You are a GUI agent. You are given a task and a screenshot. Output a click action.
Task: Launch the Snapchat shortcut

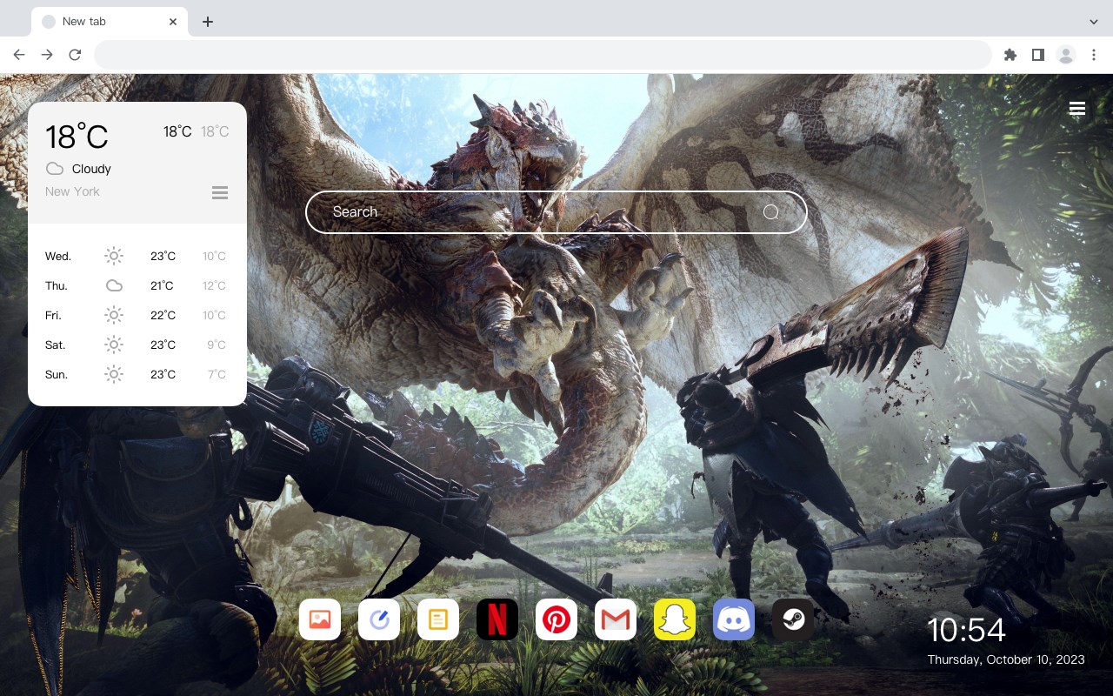click(675, 619)
